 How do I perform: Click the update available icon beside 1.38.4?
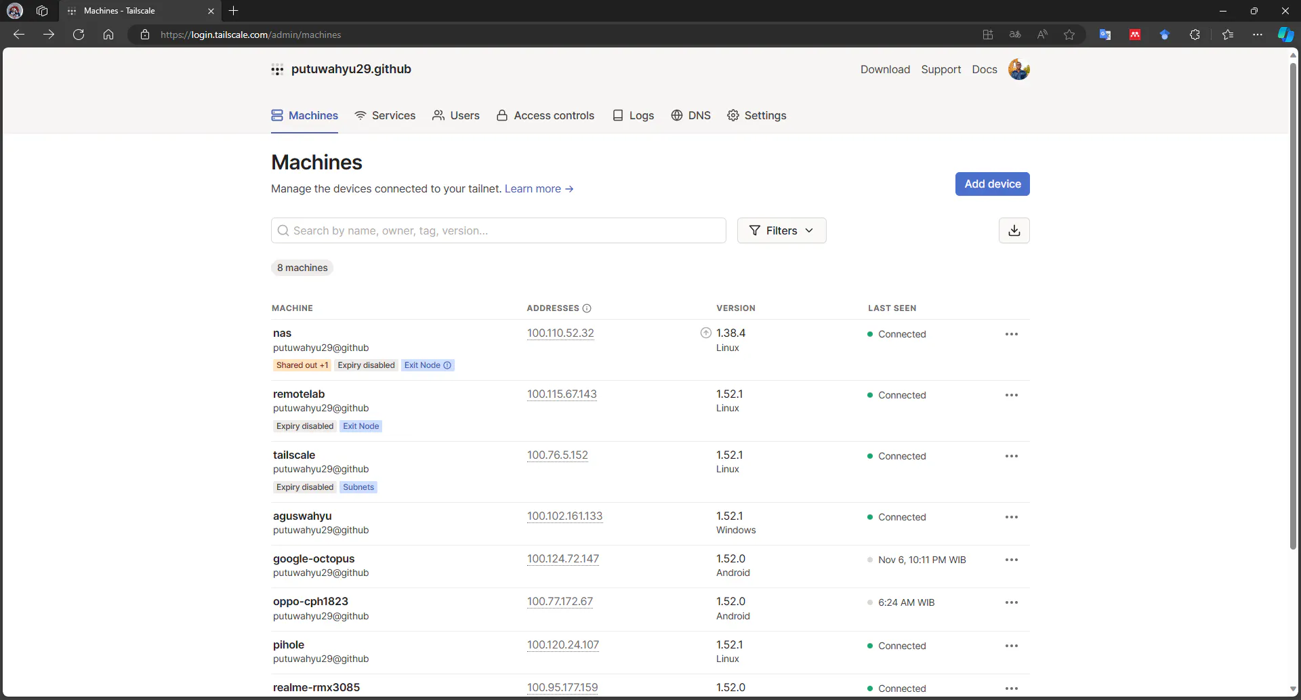[706, 333]
